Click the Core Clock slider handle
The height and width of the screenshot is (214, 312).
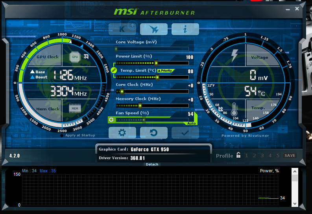tap(122, 91)
